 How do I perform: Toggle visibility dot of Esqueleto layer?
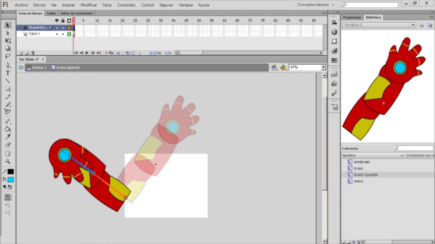[57, 28]
